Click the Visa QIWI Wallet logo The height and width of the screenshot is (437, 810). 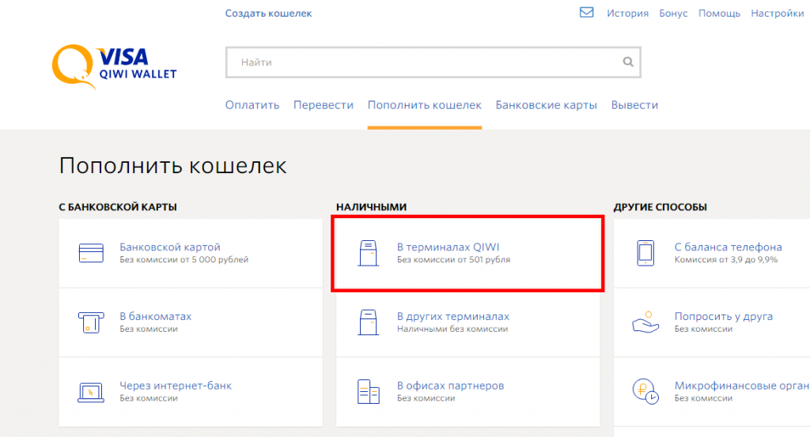click(114, 66)
